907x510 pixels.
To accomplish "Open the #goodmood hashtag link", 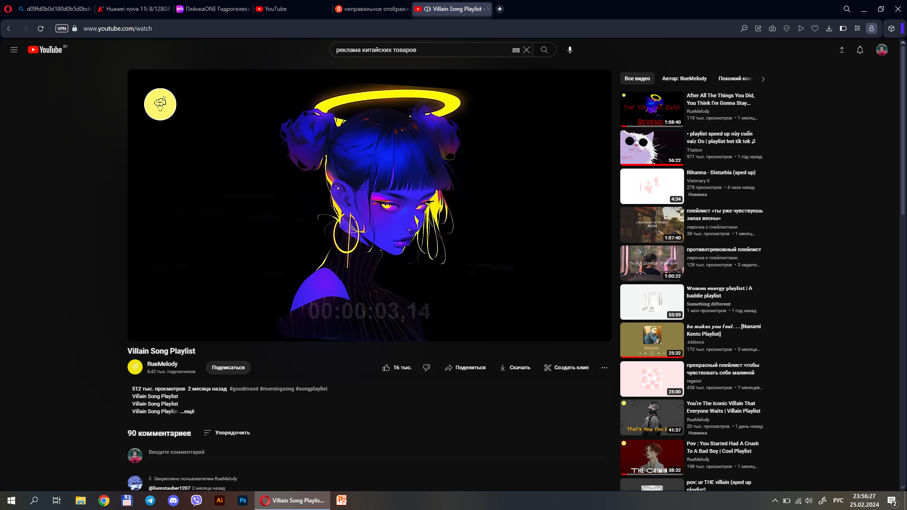I will pyautogui.click(x=244, y=389).
